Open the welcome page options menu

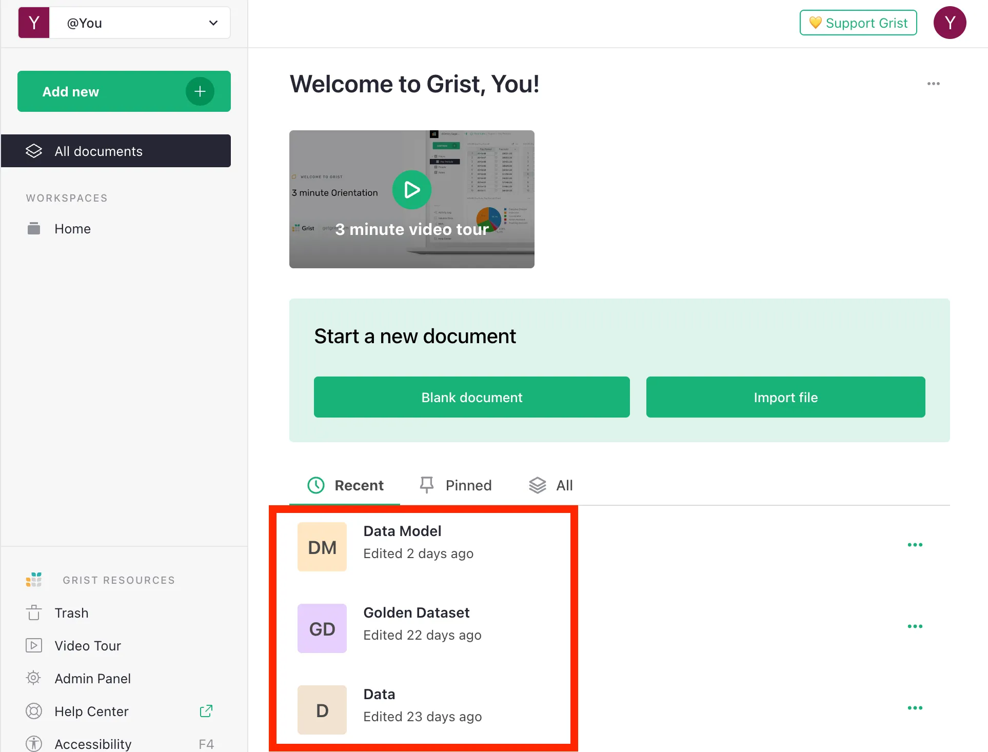[x=933, y=84]
